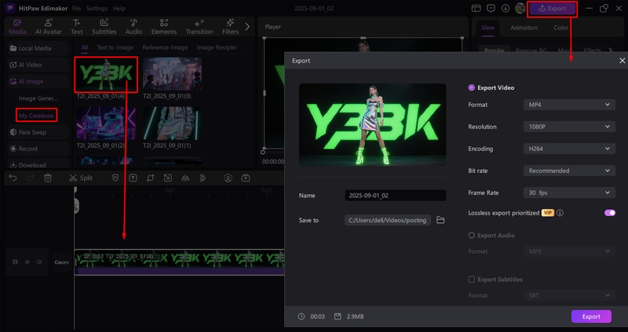Lock the timeline track
Viewport: 628px width, 332px height.
(x=15, y=262)
